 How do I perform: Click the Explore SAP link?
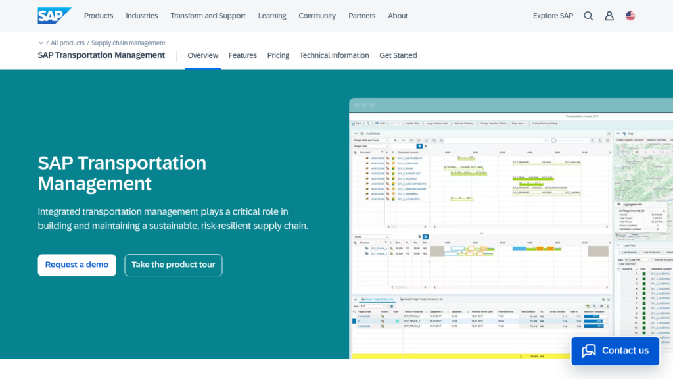click(x=553, y=16)
